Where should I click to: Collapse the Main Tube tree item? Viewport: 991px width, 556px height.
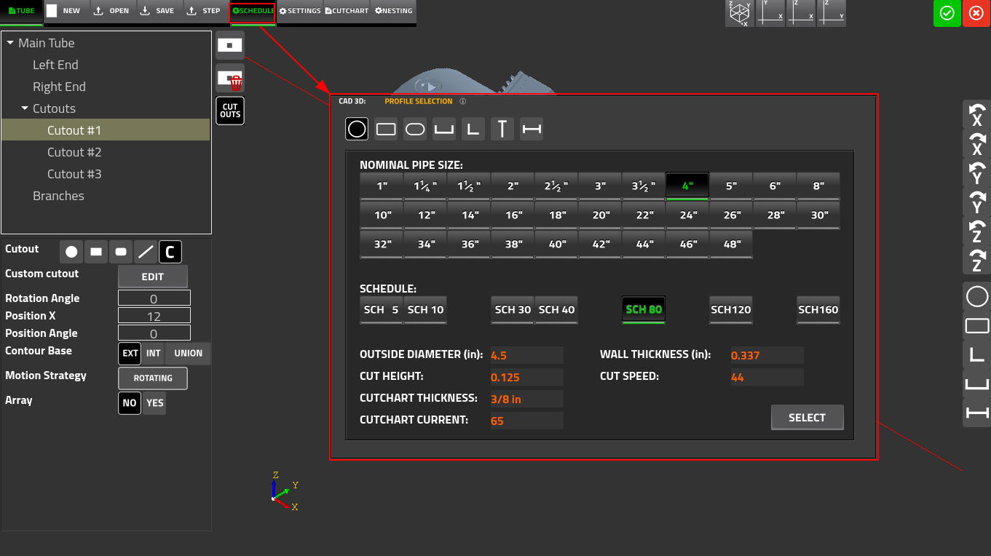[x=10, y=43]
